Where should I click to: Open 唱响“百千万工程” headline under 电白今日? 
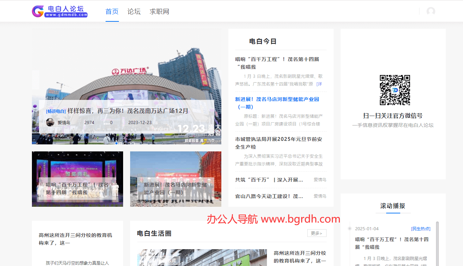[277, 63]
